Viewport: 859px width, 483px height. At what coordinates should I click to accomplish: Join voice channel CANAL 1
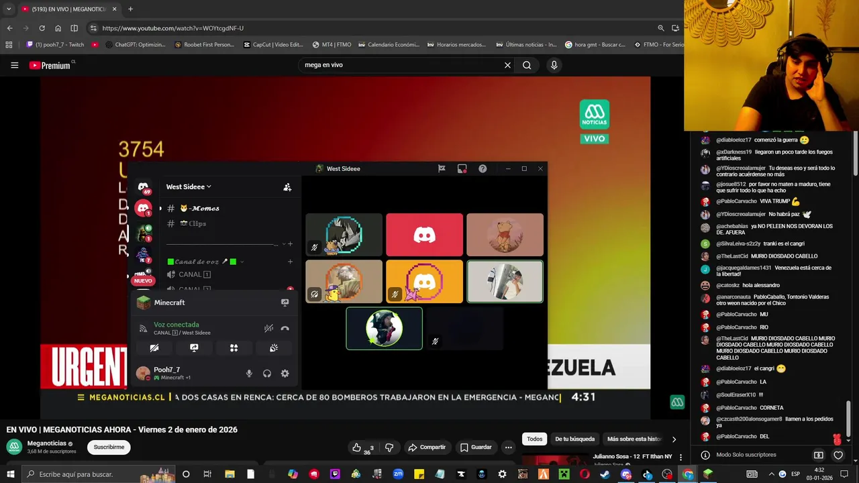pyautogui.click(x=195, y=274)
